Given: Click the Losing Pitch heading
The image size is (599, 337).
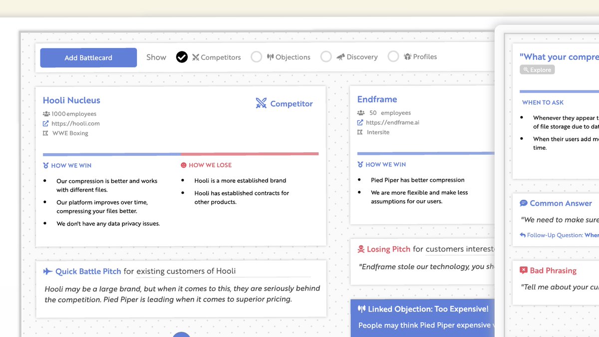Looking at the screenshot, I should click(x=388, y=249).
